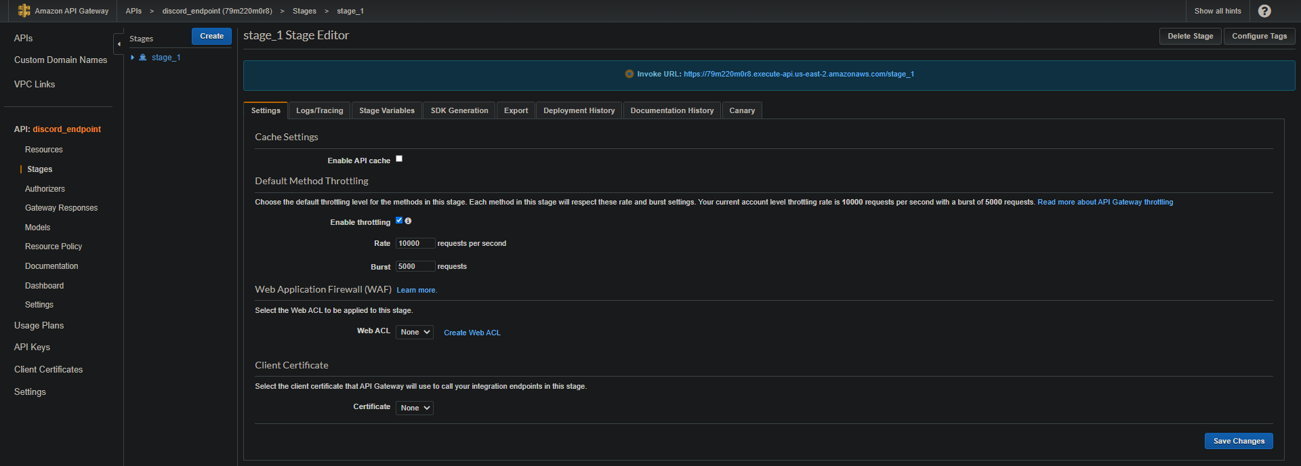Open Usage Plans in the sidebar
This screenshot has width=1301, height=466.
coord(39,326)
